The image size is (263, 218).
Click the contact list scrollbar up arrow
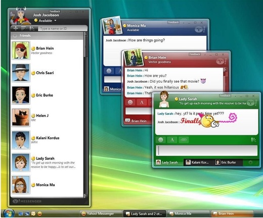(x=85, y=34)
